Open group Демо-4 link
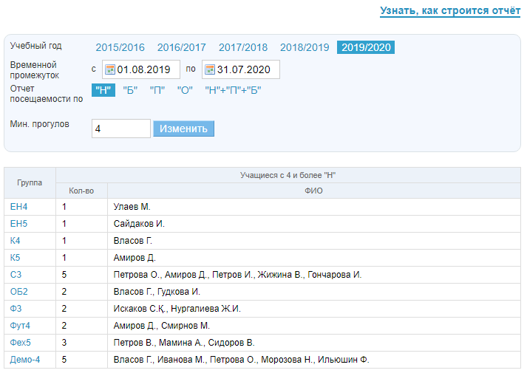Viewport: 527px width, 373px height. coord(25,360)
